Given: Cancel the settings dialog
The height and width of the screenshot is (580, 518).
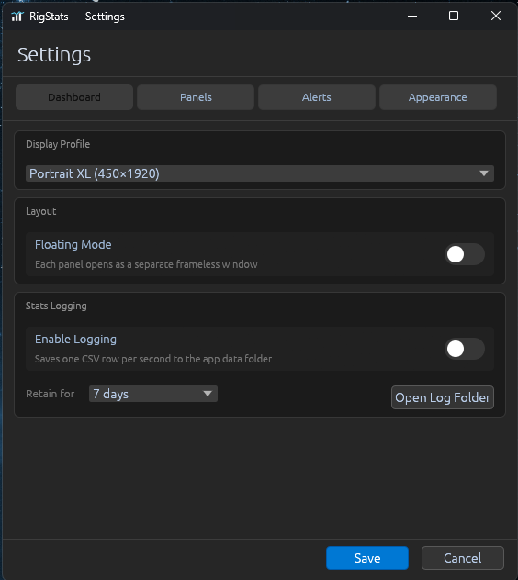Looking at the screenshot, I should [x=463, y=558].
